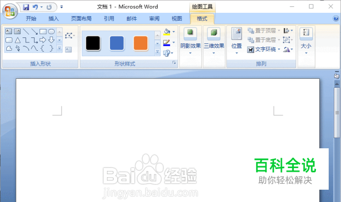Switch to the 视图 tab
This screenshot has width=341, height=202.
pos(177,19)
